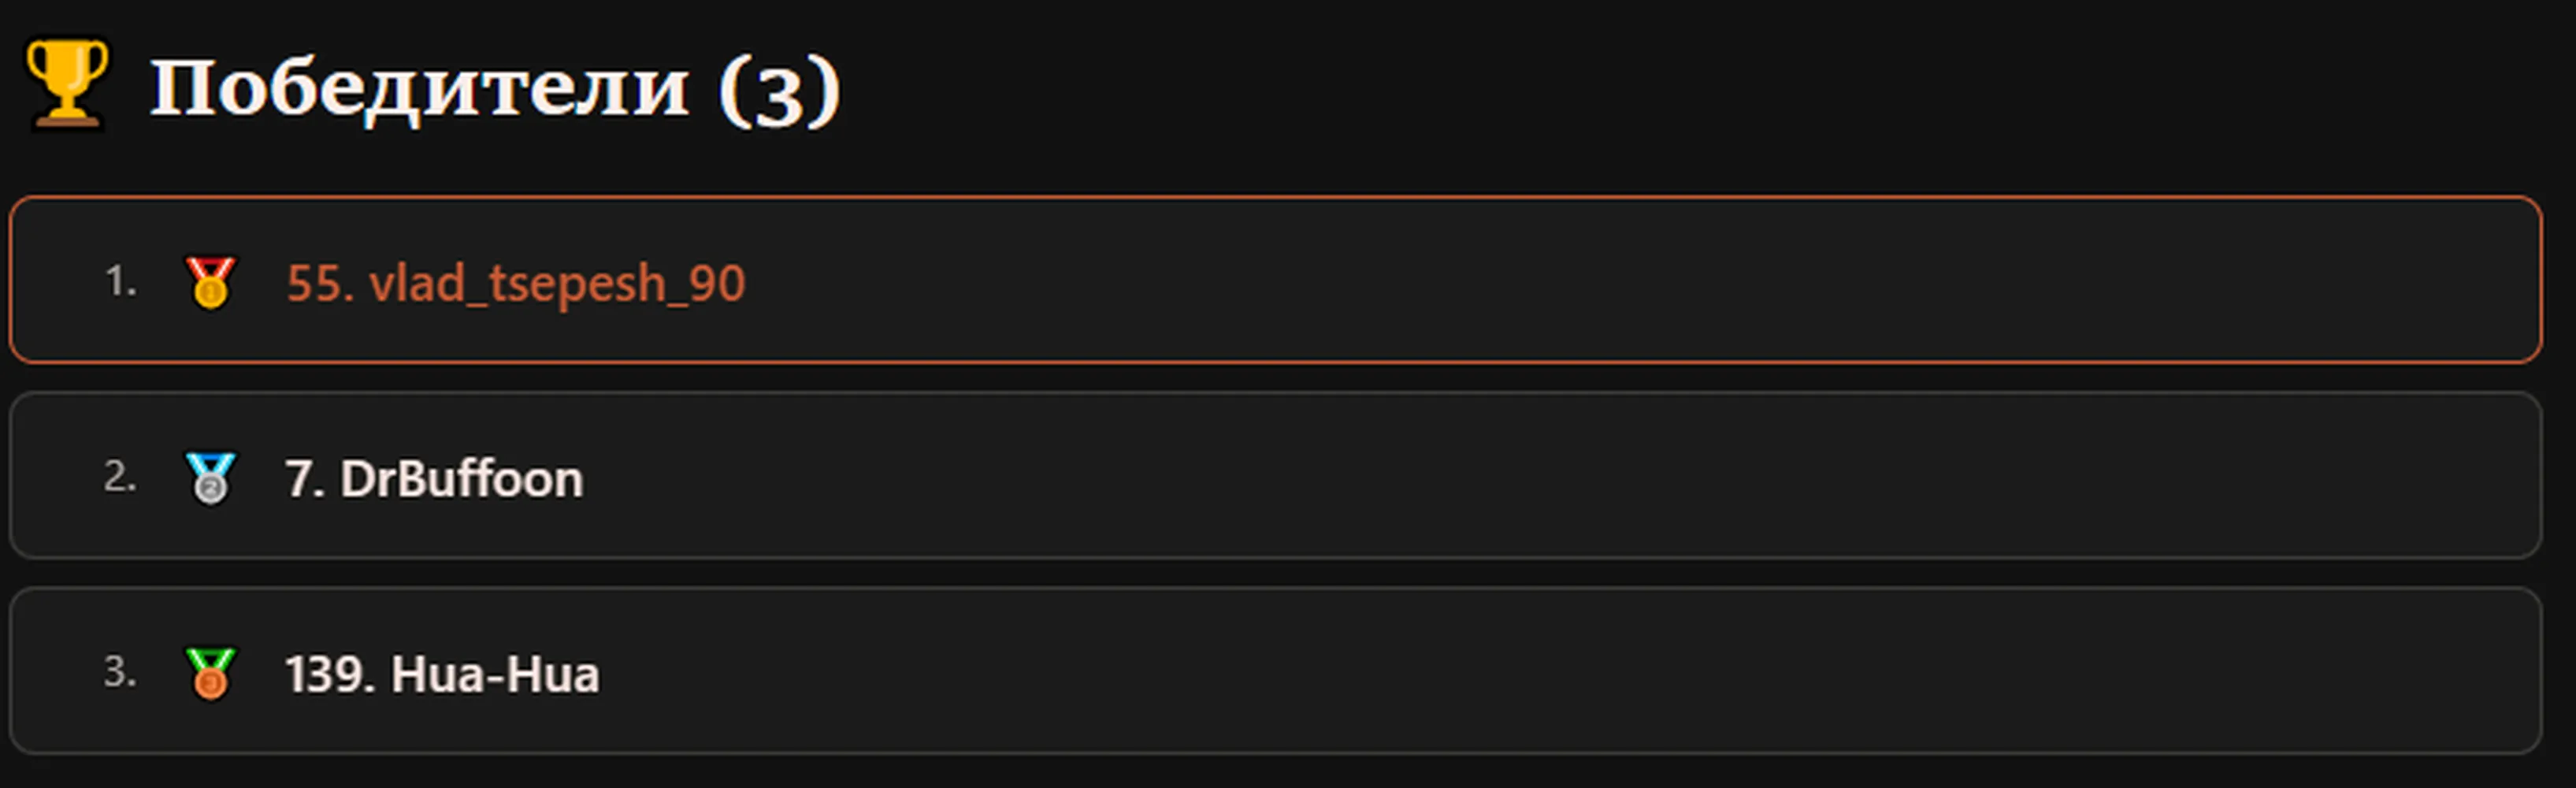
Task: Click participant number 7 before DrBuffoon
Action: coord(304,478)
